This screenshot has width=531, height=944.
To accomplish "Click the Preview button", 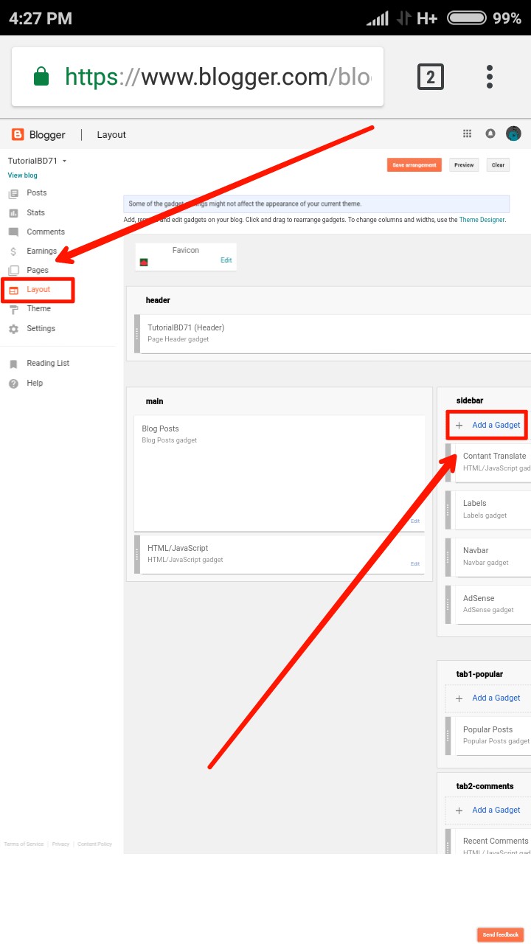I will pos(464,165).
